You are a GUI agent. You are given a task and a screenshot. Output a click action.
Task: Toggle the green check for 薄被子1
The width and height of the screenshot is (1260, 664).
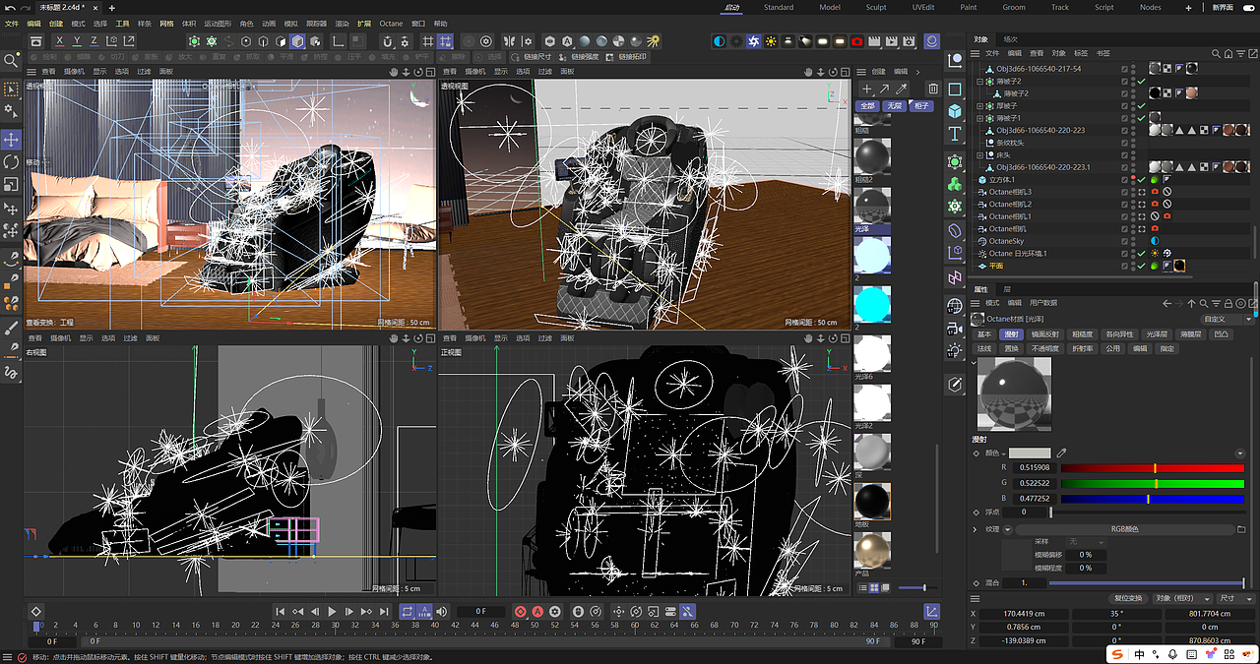coord(1141,118)
